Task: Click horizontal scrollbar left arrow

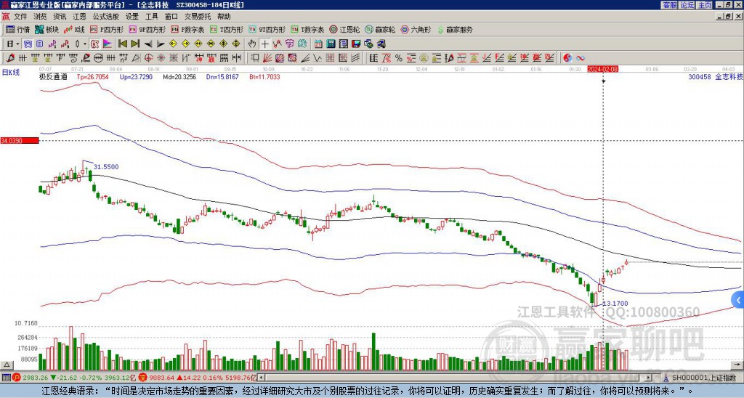Action: tap(262, 378)
